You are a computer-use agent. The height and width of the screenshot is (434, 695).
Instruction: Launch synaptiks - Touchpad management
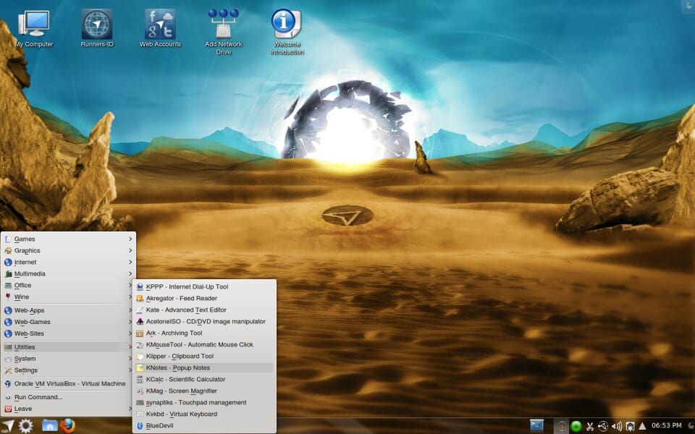[x=204, y=403]
